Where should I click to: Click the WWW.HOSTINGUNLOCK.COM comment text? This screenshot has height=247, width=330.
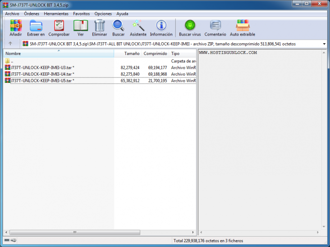click(228, 53)
